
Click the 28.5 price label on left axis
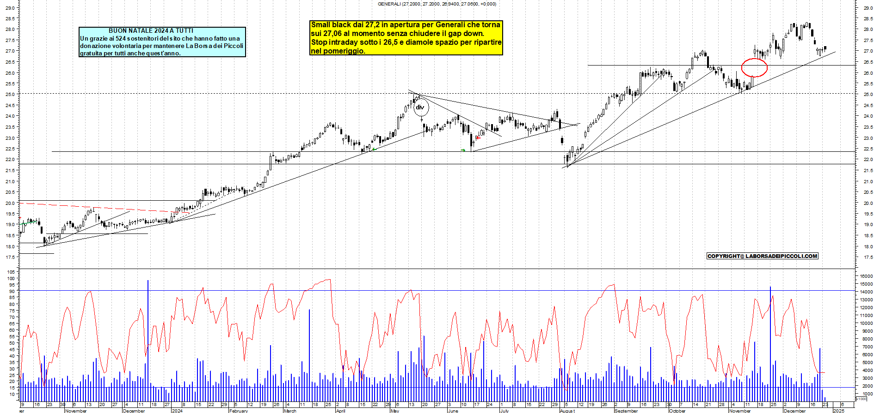tap(11, 19)
